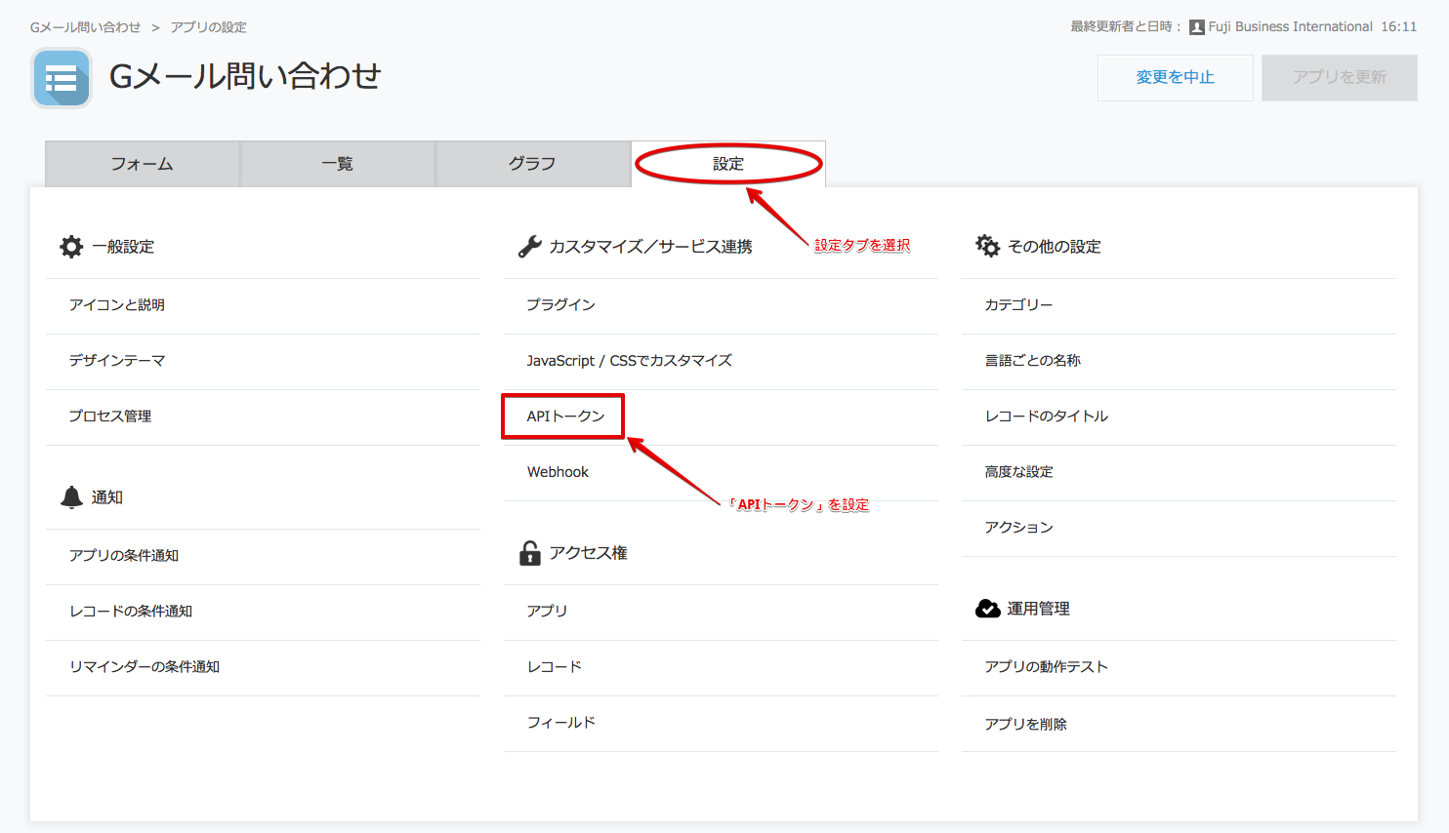Click the double-gear icon beside その他の設定
Image resolution: width=1449 pixels, height=833 pixels.
click(x=987, y=247)
